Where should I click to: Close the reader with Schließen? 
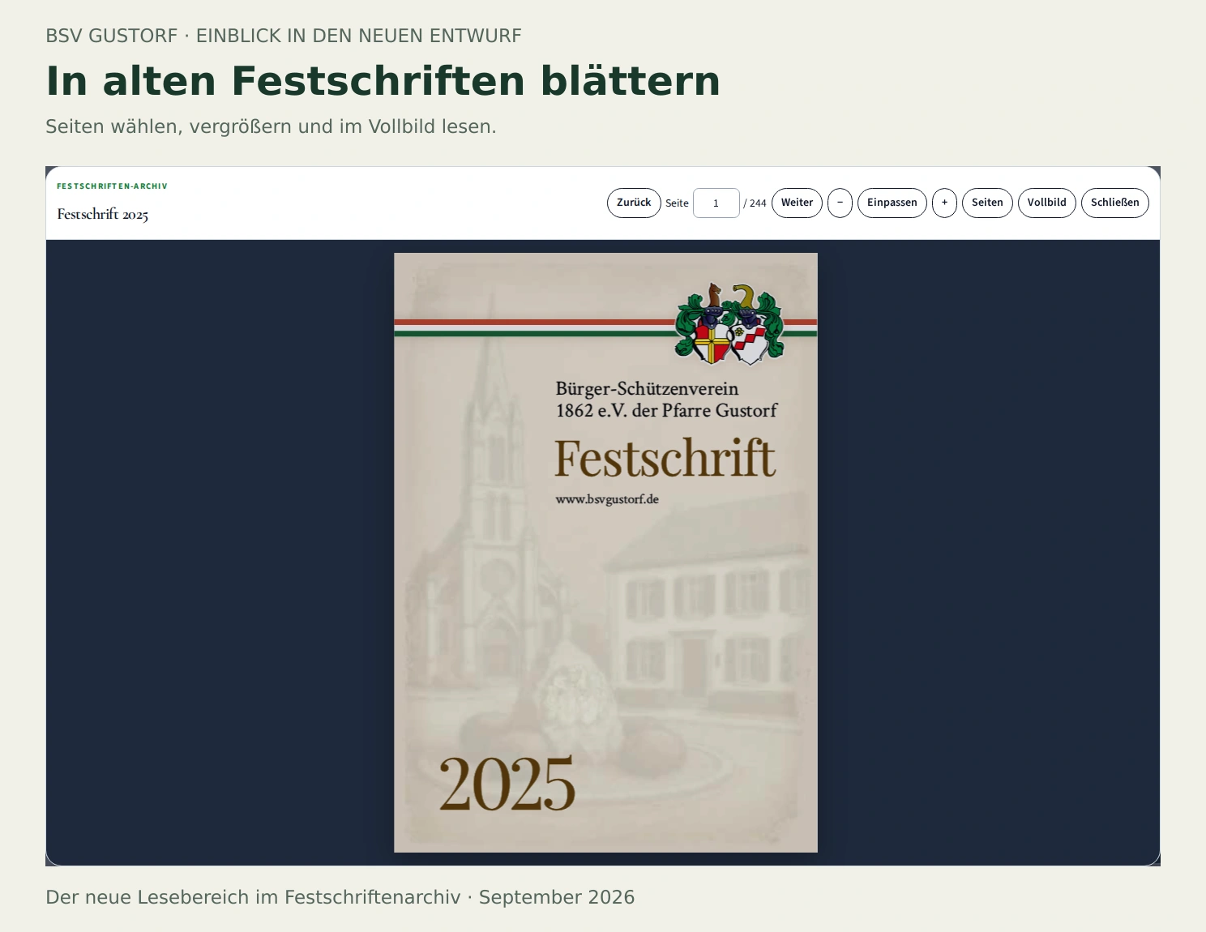tap(1114, 203)
